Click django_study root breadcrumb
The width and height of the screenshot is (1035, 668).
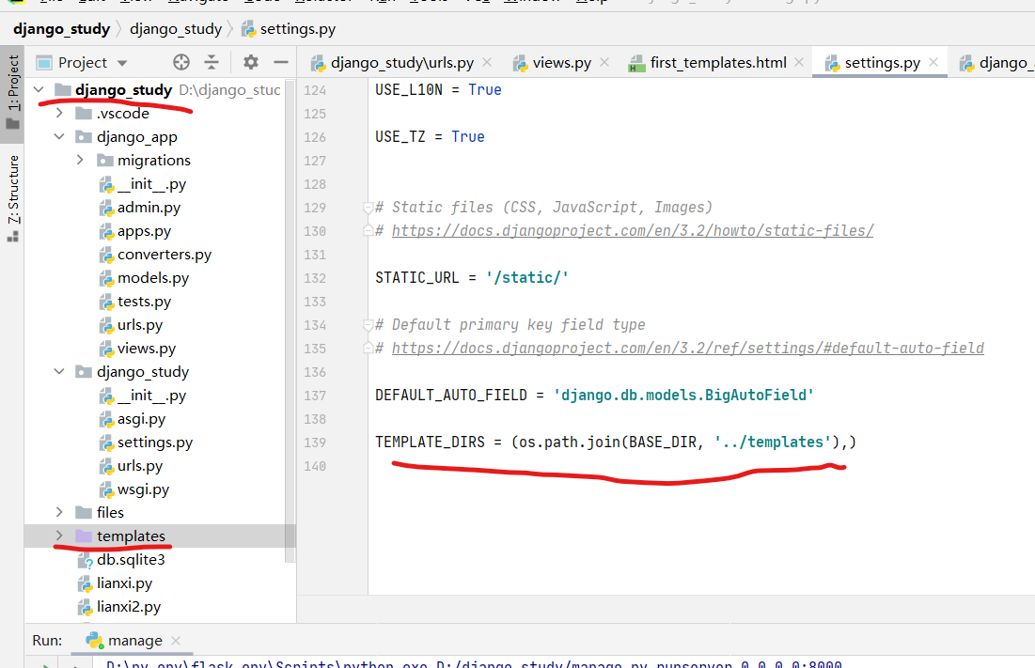click(x=61, y=29)
